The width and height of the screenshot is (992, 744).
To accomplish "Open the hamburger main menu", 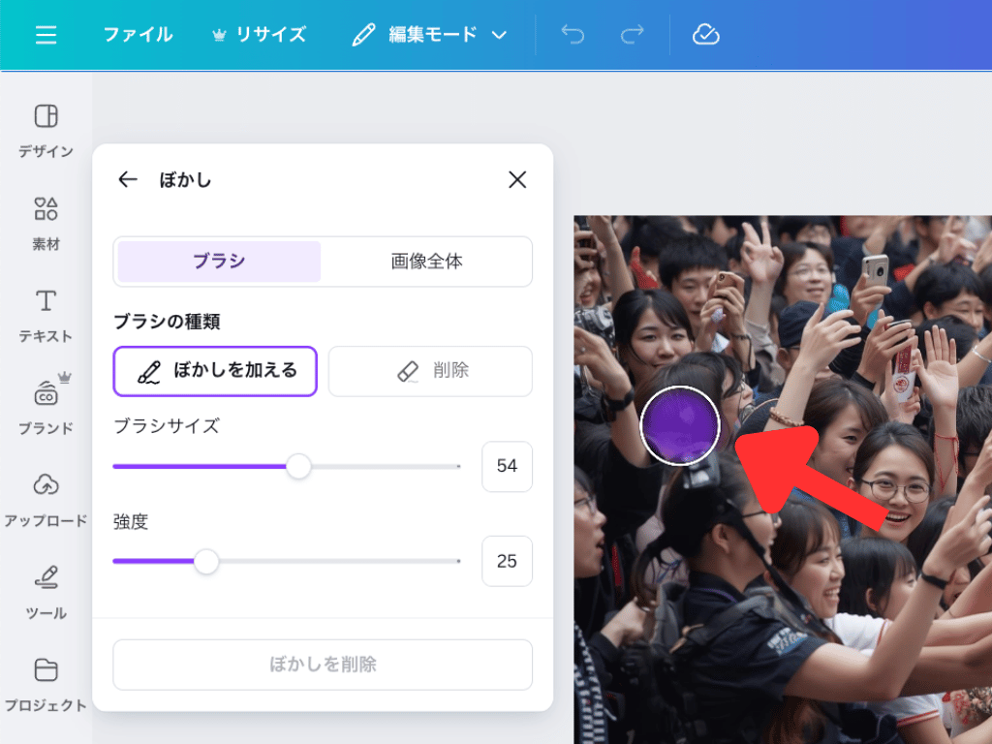I will (46, 35).
